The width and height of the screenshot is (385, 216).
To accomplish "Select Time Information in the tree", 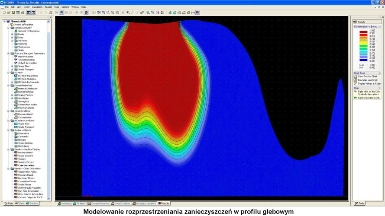I will point(25,60).
